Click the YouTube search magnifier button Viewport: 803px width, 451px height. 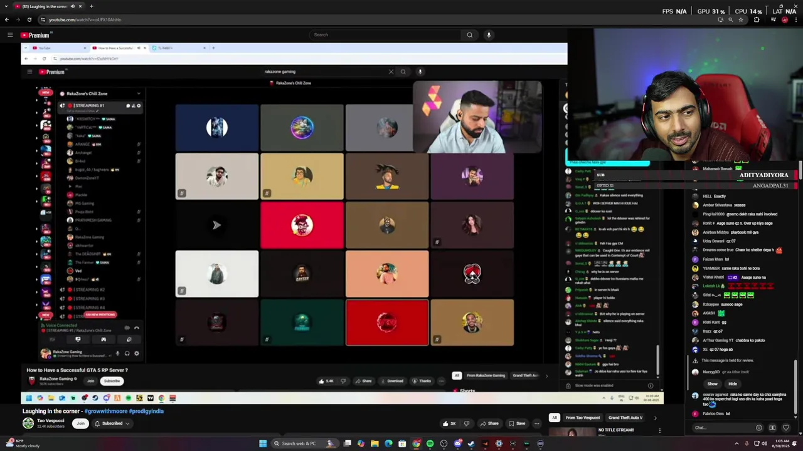coord(469,35)
